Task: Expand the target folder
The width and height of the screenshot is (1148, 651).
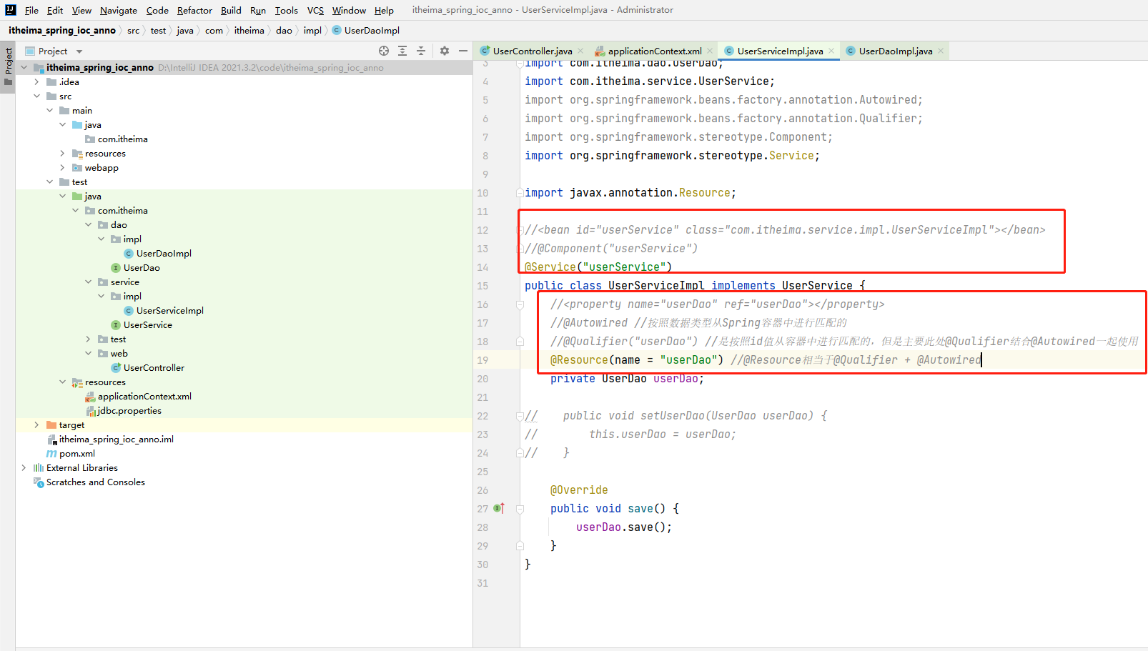Action: [x=36, y=424]
